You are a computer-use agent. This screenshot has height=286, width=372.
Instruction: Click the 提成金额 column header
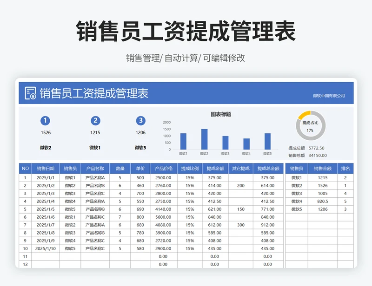point(215,169)
